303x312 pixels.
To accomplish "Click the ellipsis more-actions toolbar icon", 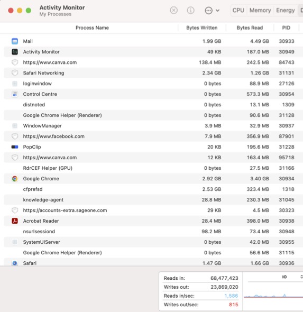I will pyautogui.click(x=208, y=11).
